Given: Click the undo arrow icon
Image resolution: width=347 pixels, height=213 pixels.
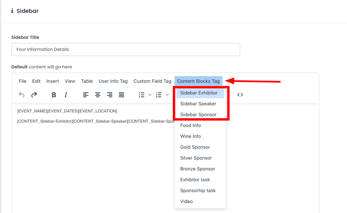Looking at the screenshot, I should click(x=22, y=95).
